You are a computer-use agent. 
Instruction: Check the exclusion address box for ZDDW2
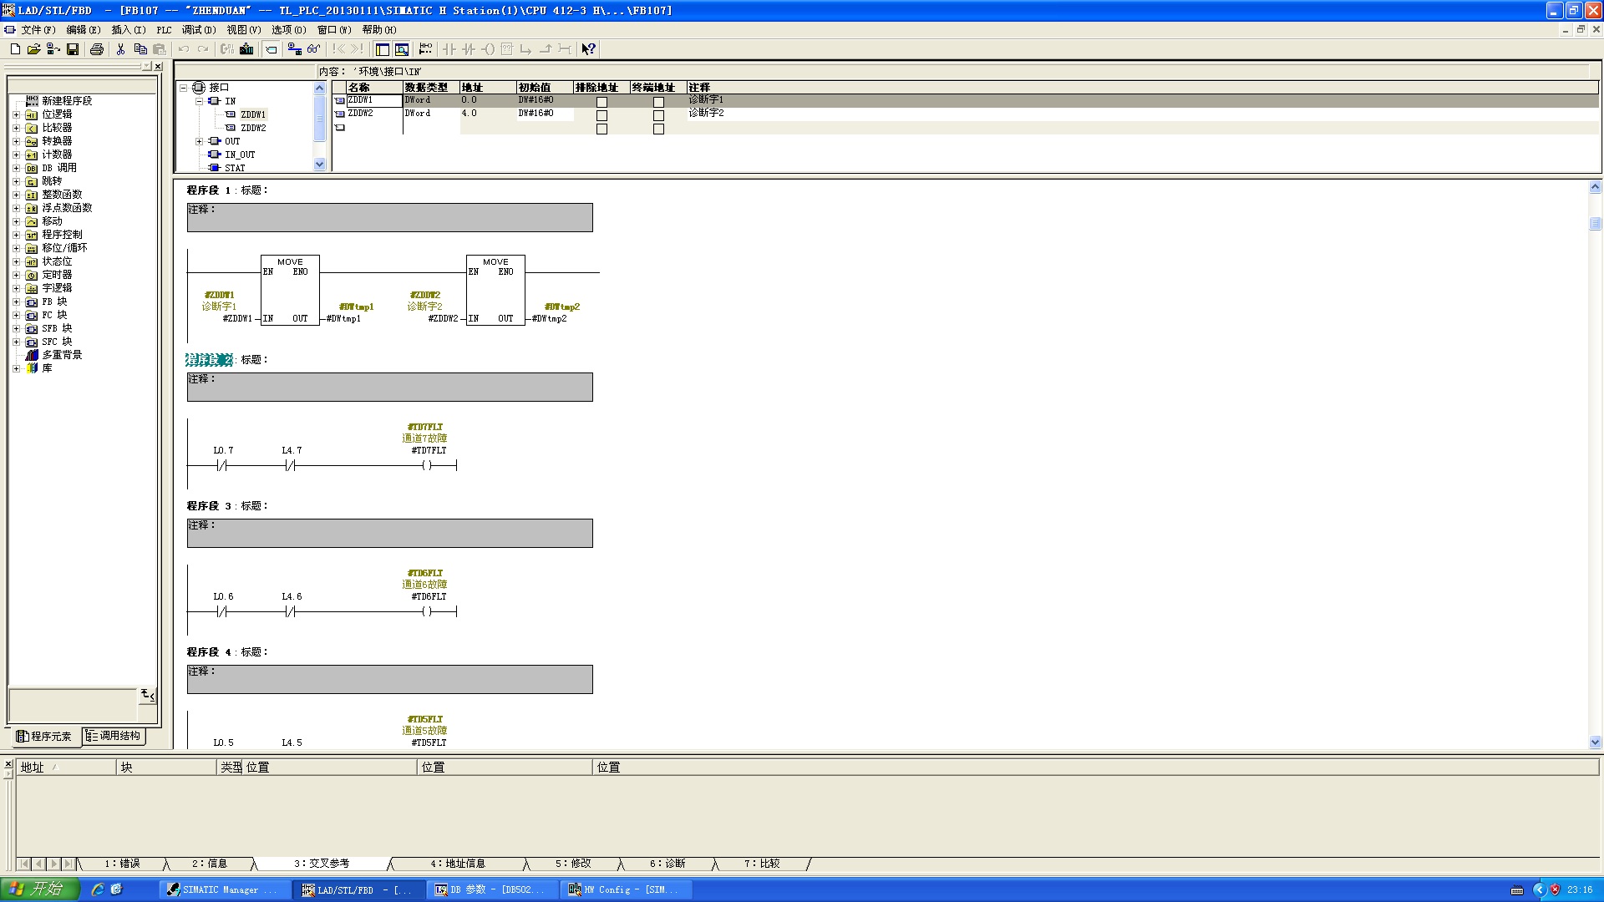601,115
